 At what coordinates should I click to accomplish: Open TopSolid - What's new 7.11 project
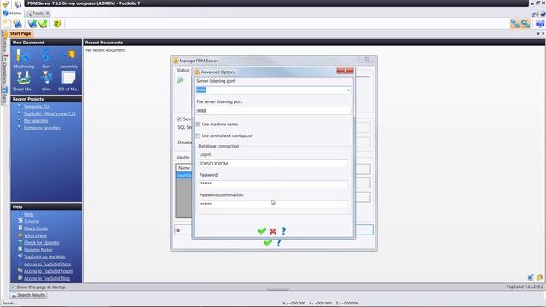click(x=49, y=113)
